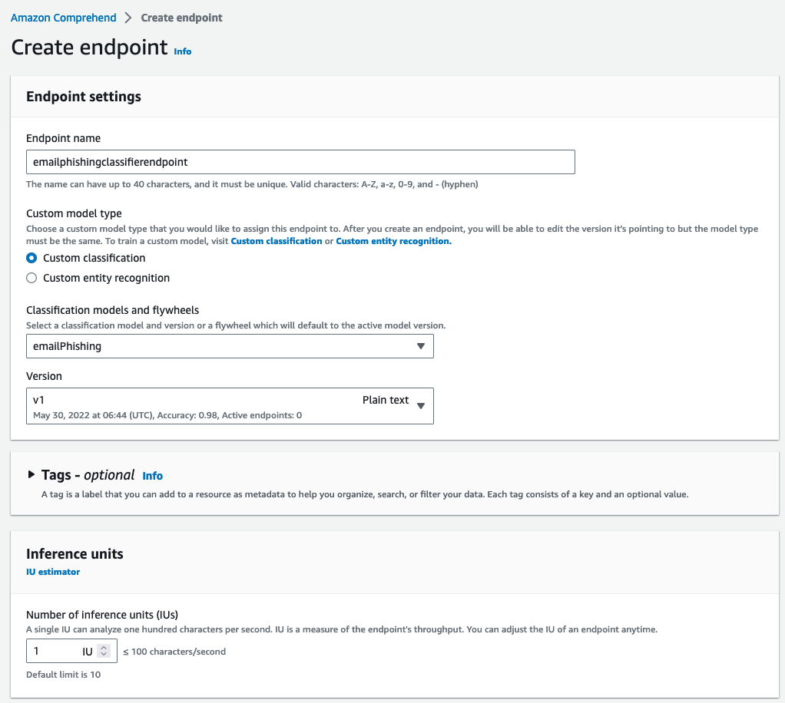Screen dimensions: 785x703
Task: Click the 'Plain text' label in Version selector
Action: [385, 401]
